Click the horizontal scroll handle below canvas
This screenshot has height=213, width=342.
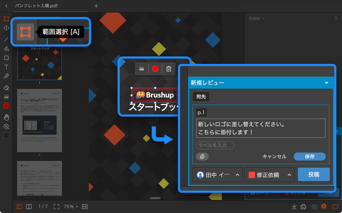155,198
